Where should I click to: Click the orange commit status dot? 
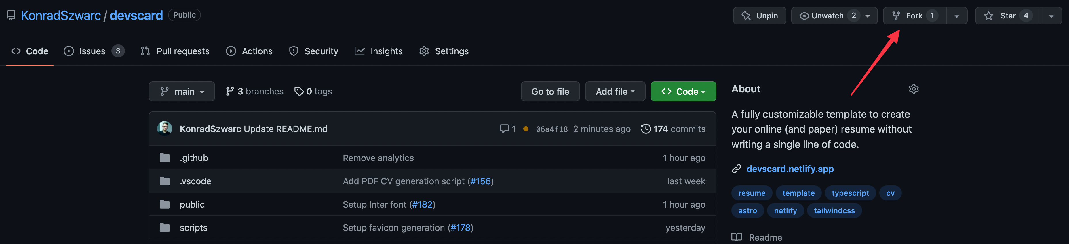526,129
